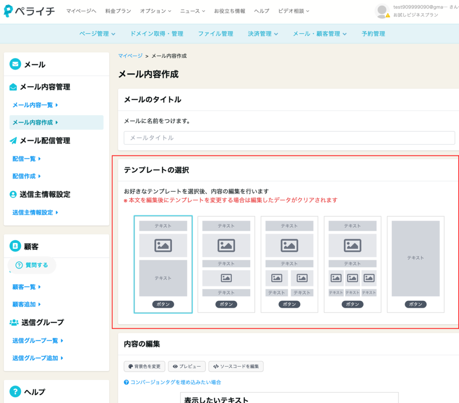Click the user avatar profile icon
459x403 pixels.
pyautogui.click(x=382, y=11)
